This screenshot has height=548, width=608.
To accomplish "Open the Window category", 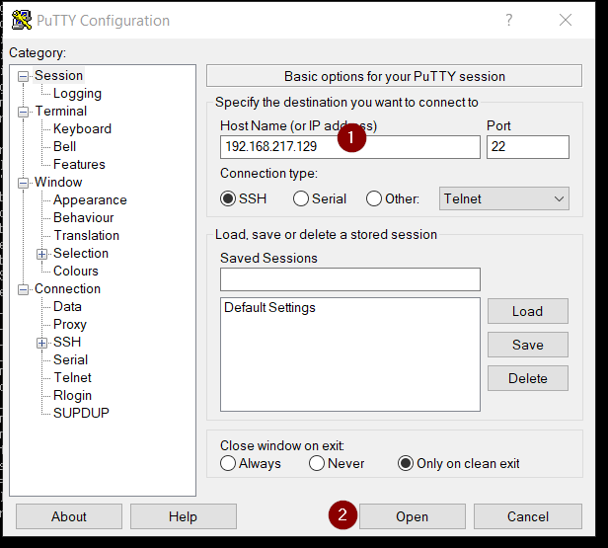I will (58, 183).
